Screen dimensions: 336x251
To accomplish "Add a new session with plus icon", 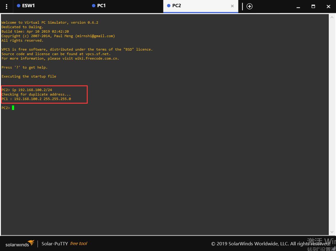I will coord(250,6).
